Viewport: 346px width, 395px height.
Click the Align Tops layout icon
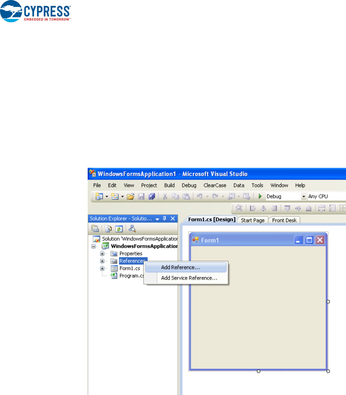(287, 208)
